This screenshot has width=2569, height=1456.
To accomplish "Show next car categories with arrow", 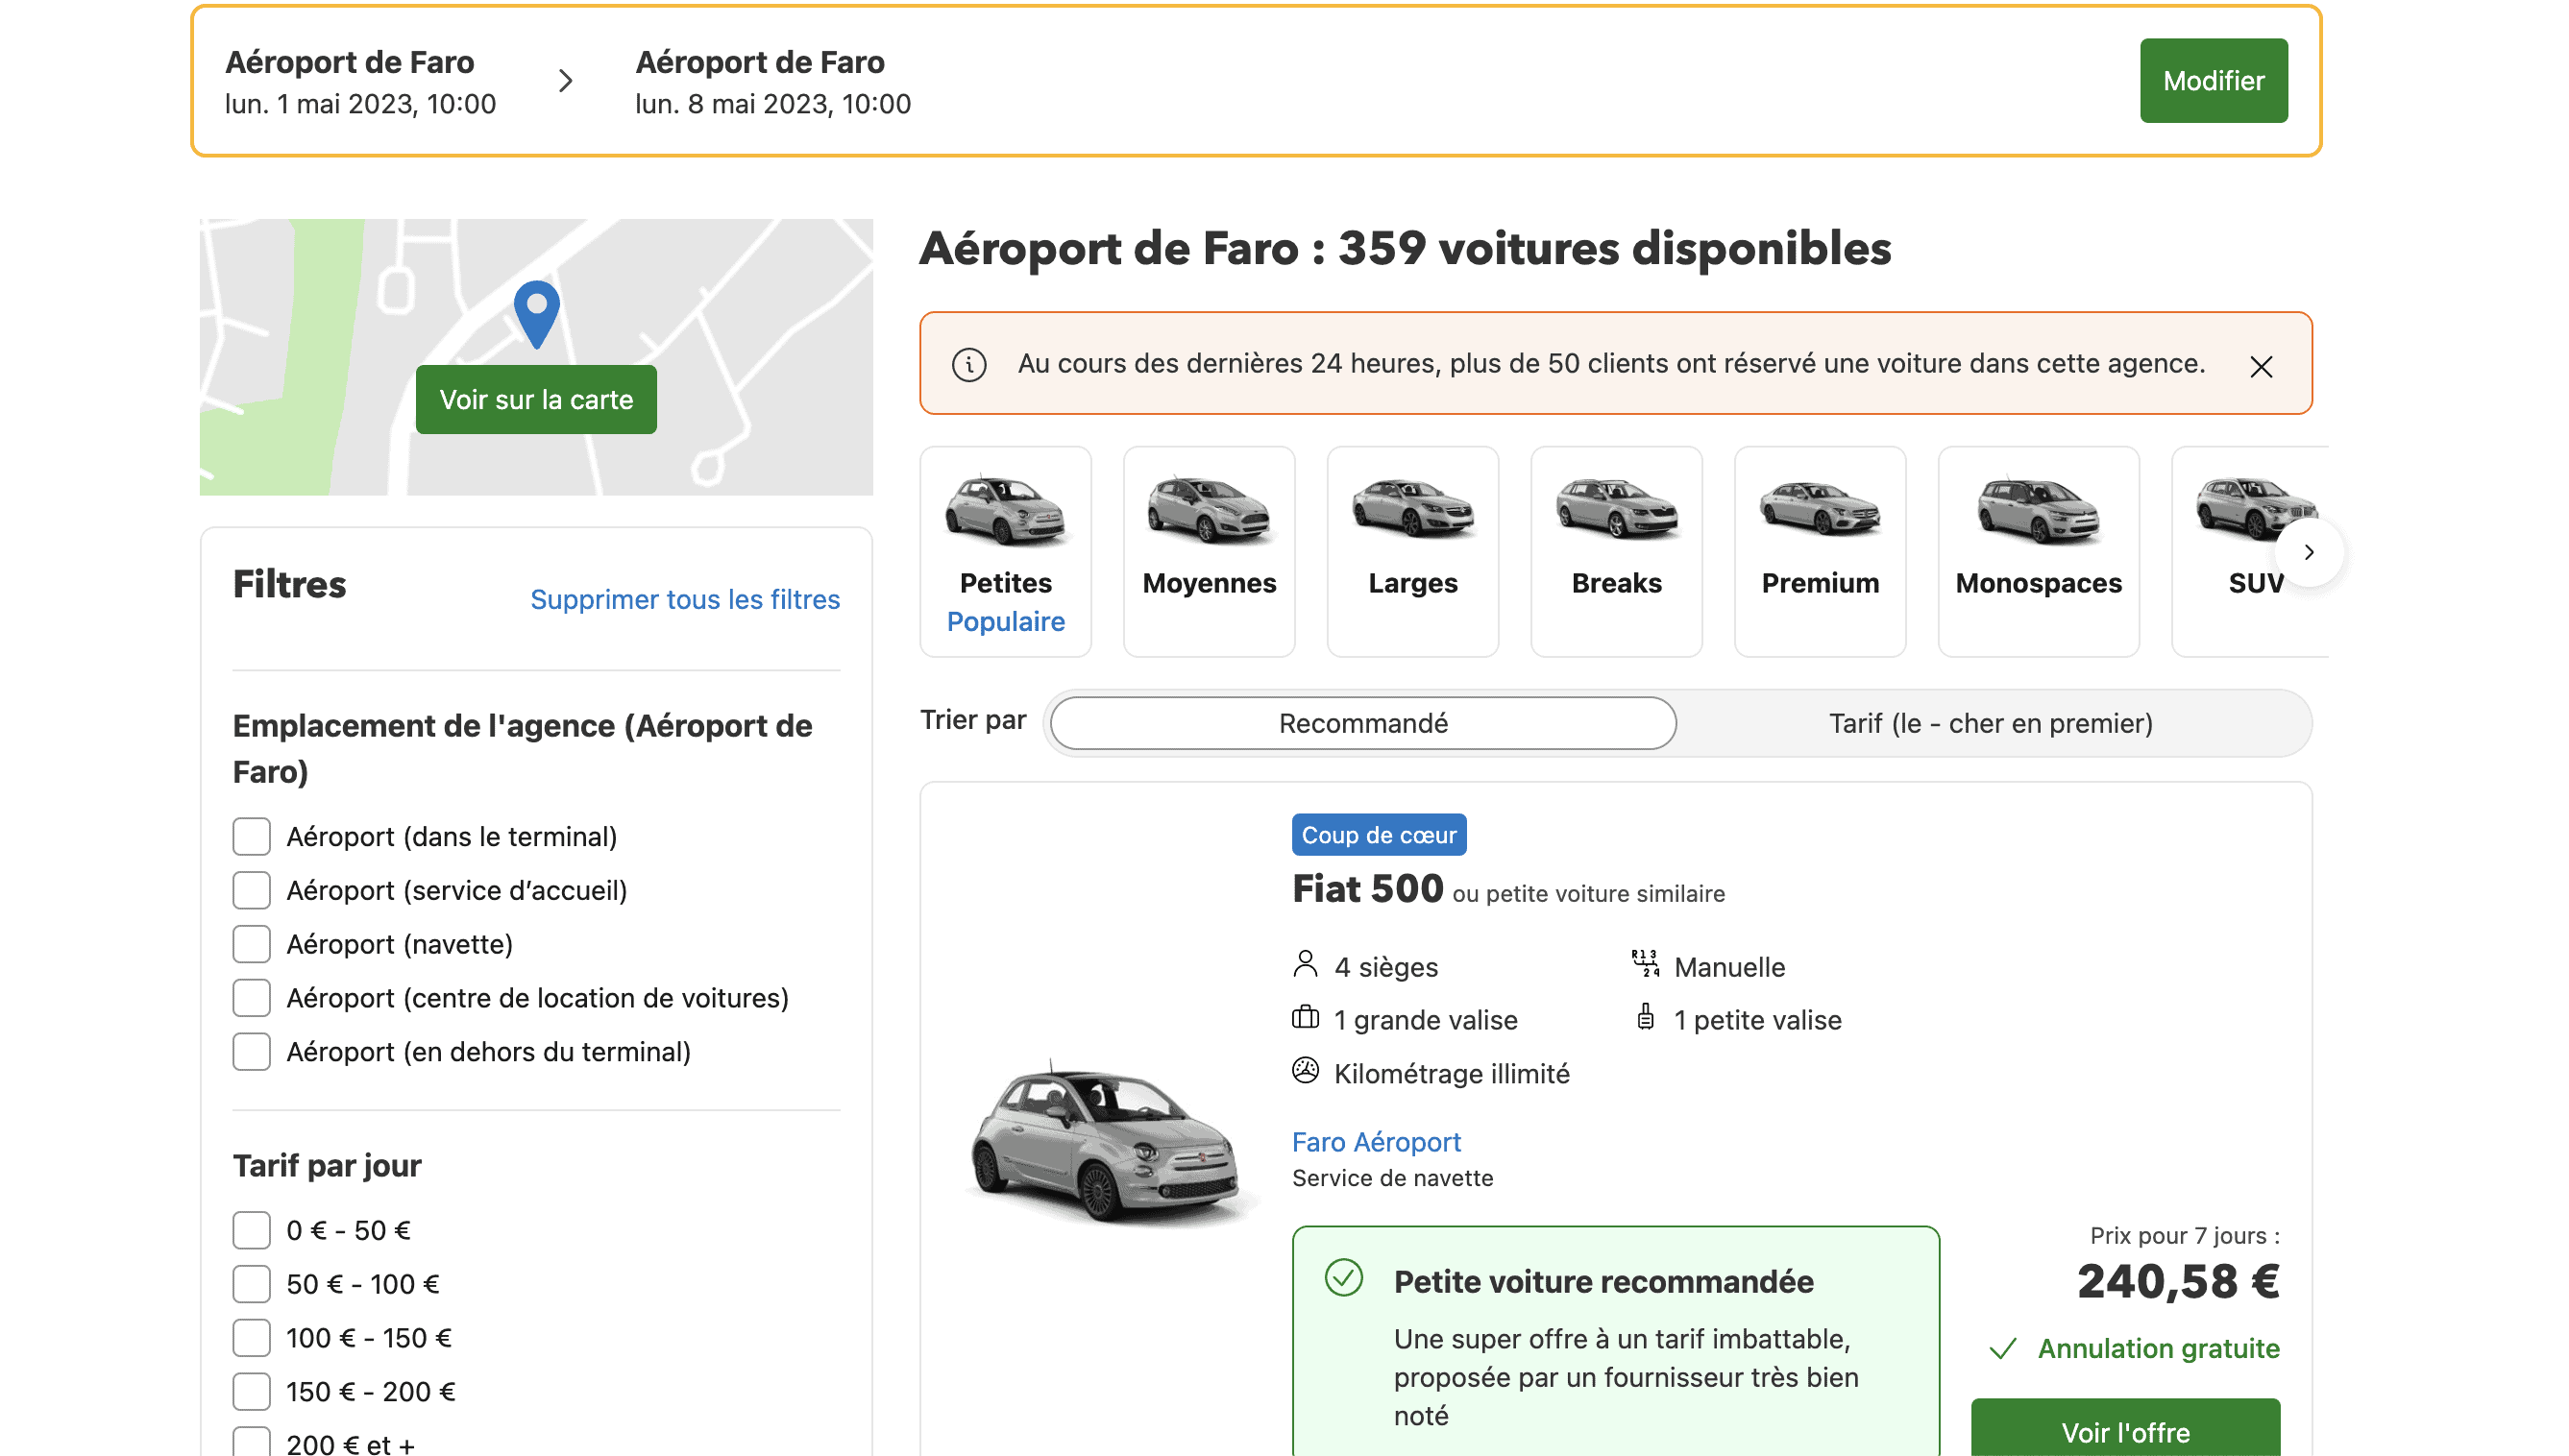I will pos(2308,552).
